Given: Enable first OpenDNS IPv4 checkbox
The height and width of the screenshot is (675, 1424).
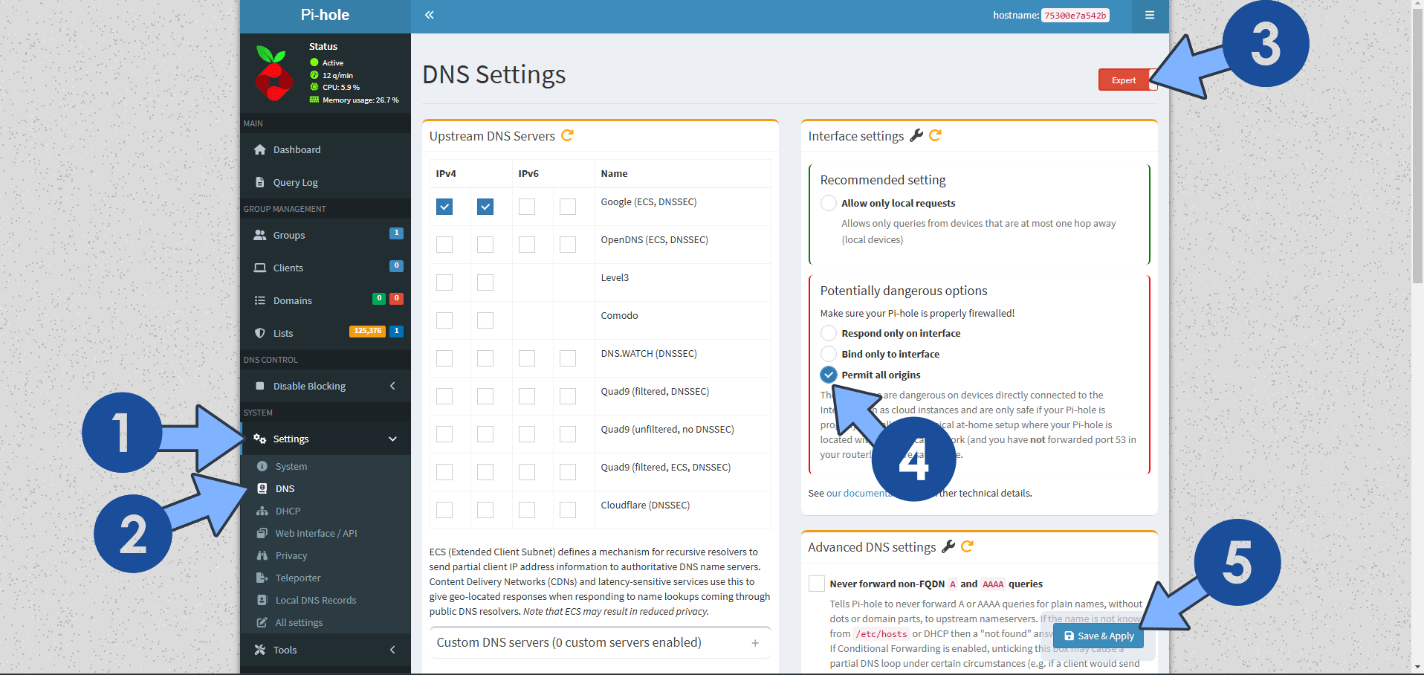Looking at the screenshot, I should click(444, 245).
